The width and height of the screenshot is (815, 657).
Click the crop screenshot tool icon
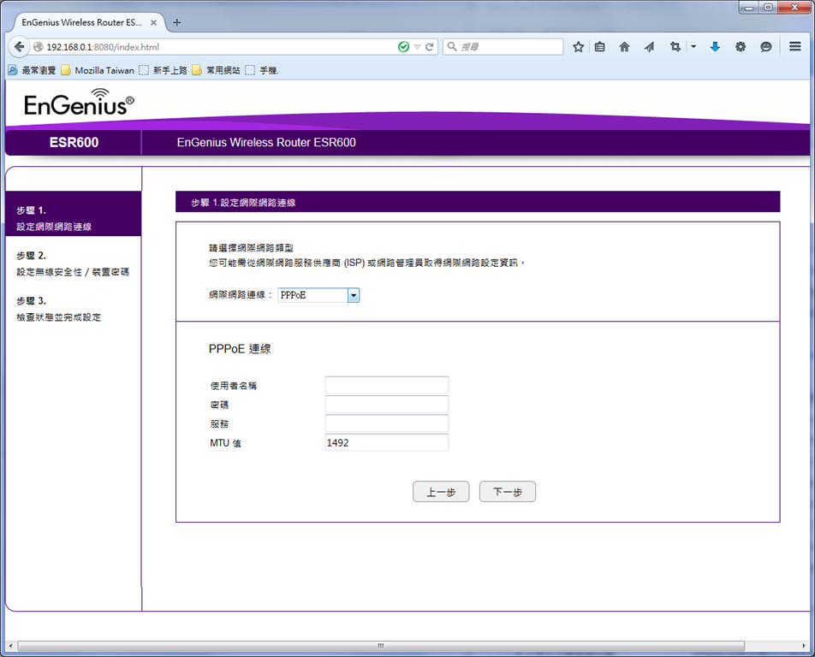[675, 47]
